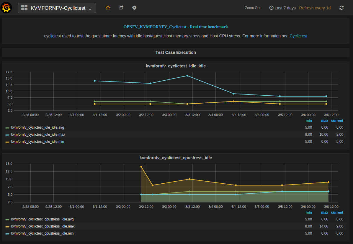Image resolution: width=353 pixels, height=244 pixels.
Task: Star this dashboard as favorite
Action: tap(108, 8)
